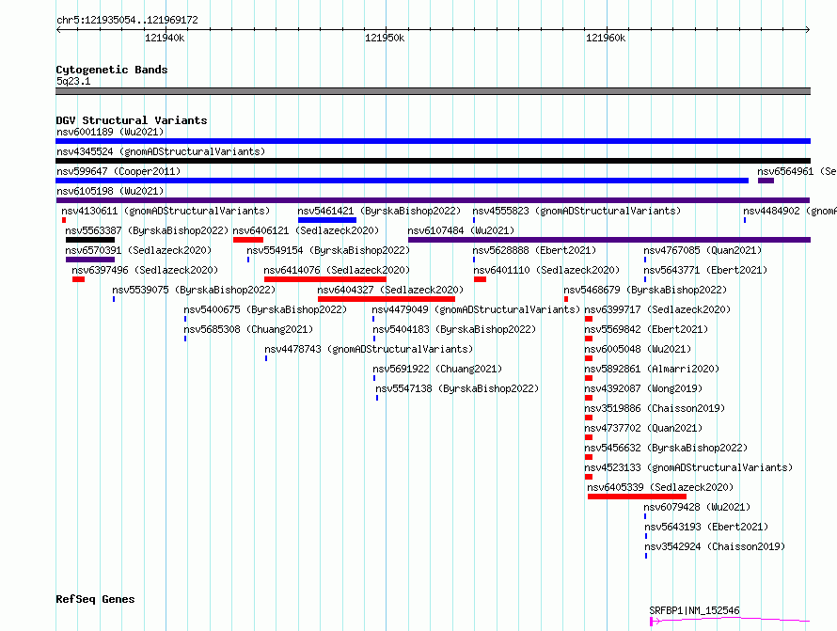837x631 pixels.
Task: Click nsv4478743 (gnomADStructuralVariants) label
Action: [369, 349]
